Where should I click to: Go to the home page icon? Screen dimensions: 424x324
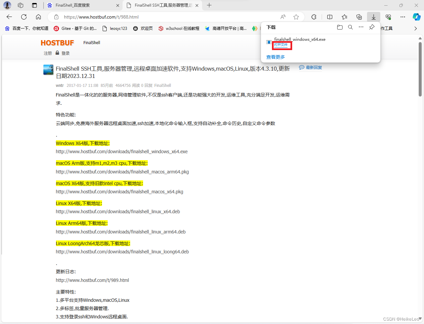(x=38, y=17)
